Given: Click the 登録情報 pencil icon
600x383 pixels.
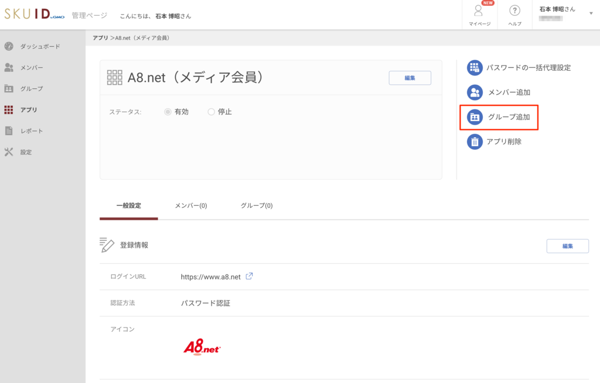Looking at the screenshot, I should click(x=107, y=245).
